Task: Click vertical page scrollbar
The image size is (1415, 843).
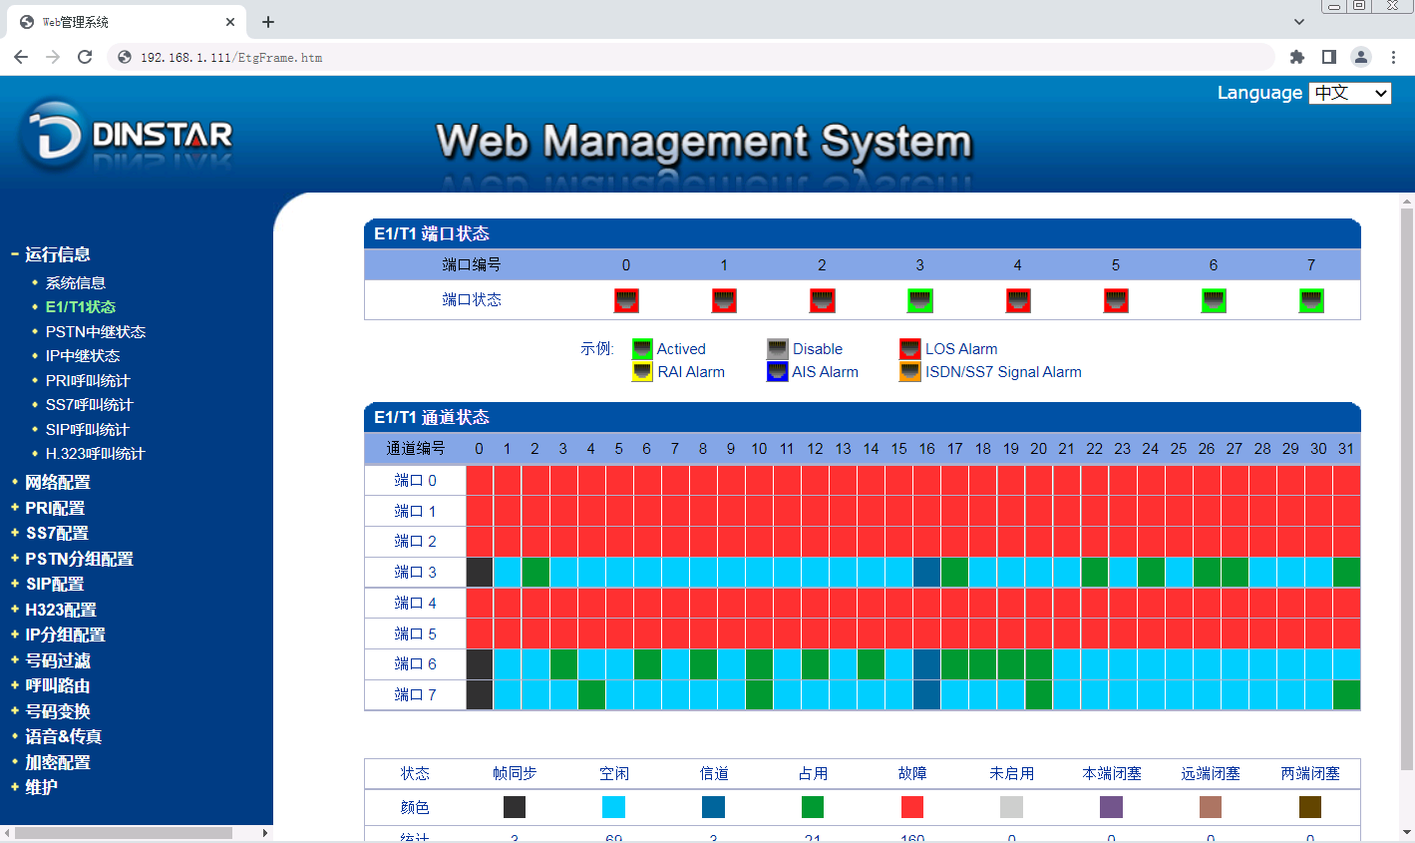Action: (x=1407, y=489)
